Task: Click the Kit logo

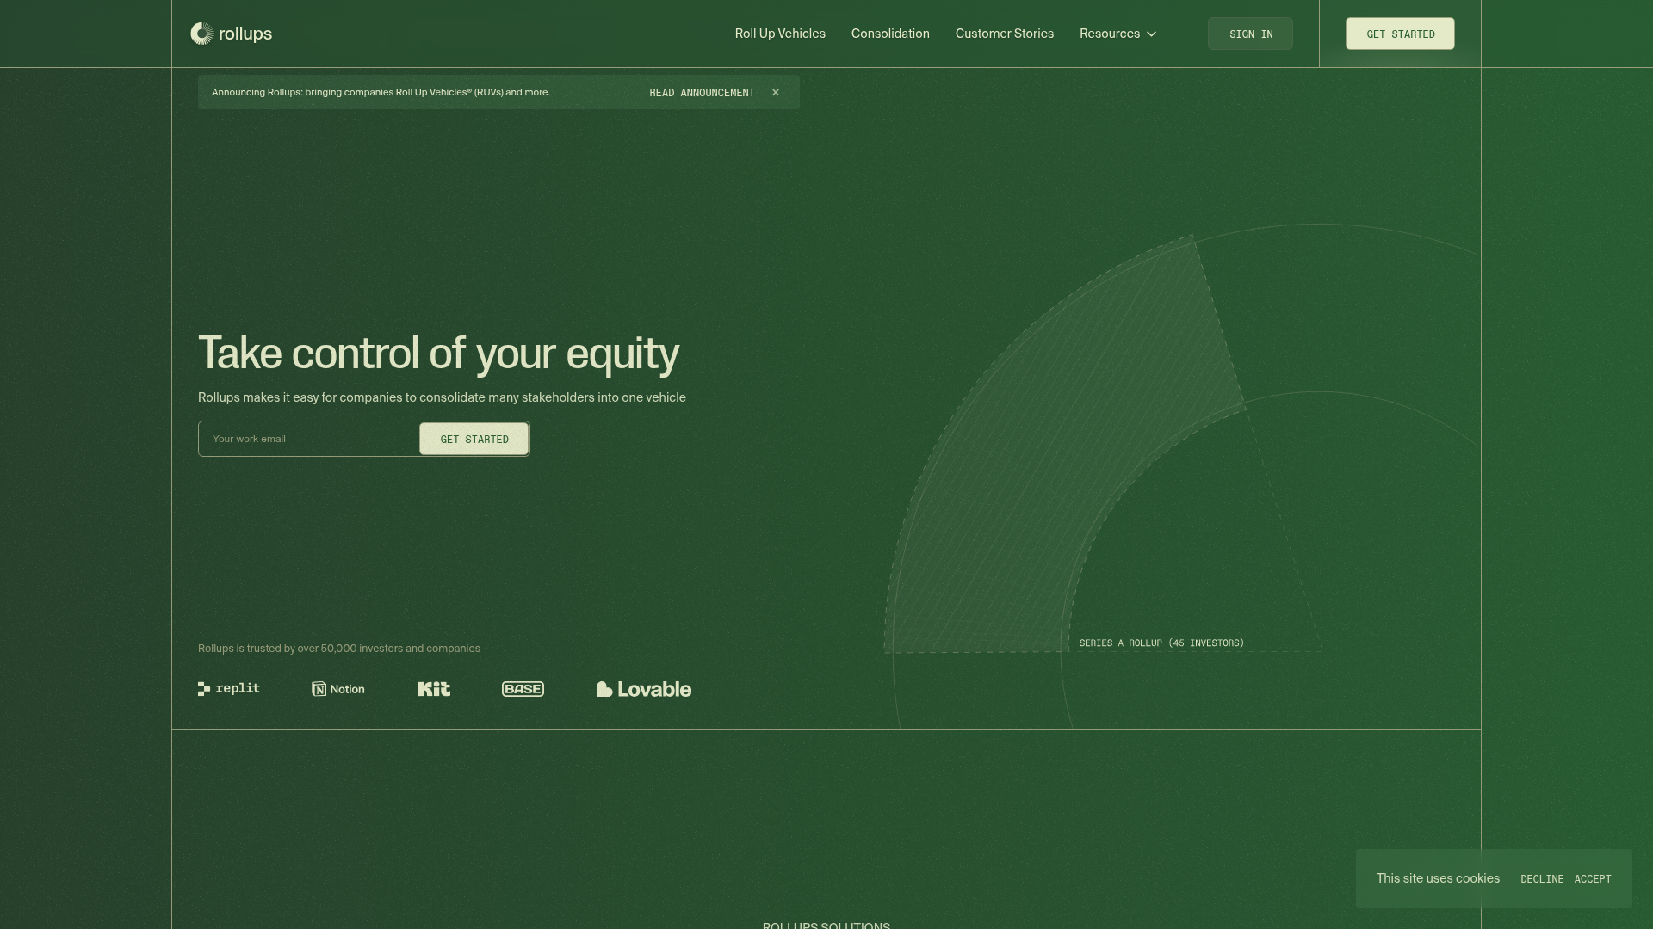Action: pyautogui.click(x=434, y=689)
